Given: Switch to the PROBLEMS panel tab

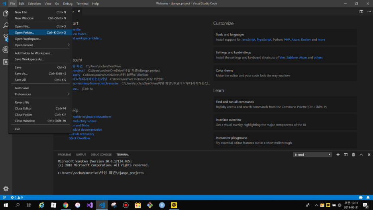Looking at the screenshot, I should click(65, 155).
